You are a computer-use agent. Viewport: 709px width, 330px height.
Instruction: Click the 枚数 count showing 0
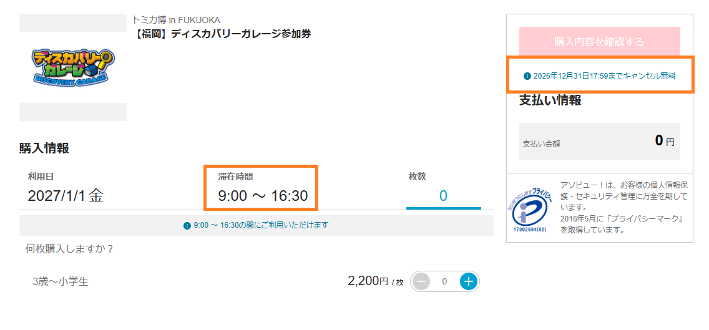pyautogui.click(x=444, y=196)
